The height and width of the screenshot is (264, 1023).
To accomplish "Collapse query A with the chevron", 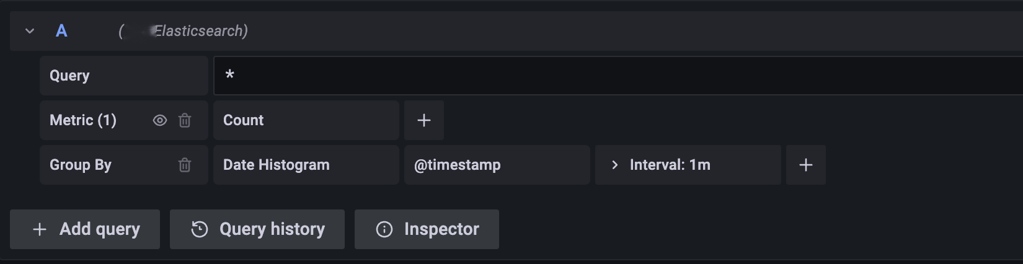I will (x=30, y=31).
